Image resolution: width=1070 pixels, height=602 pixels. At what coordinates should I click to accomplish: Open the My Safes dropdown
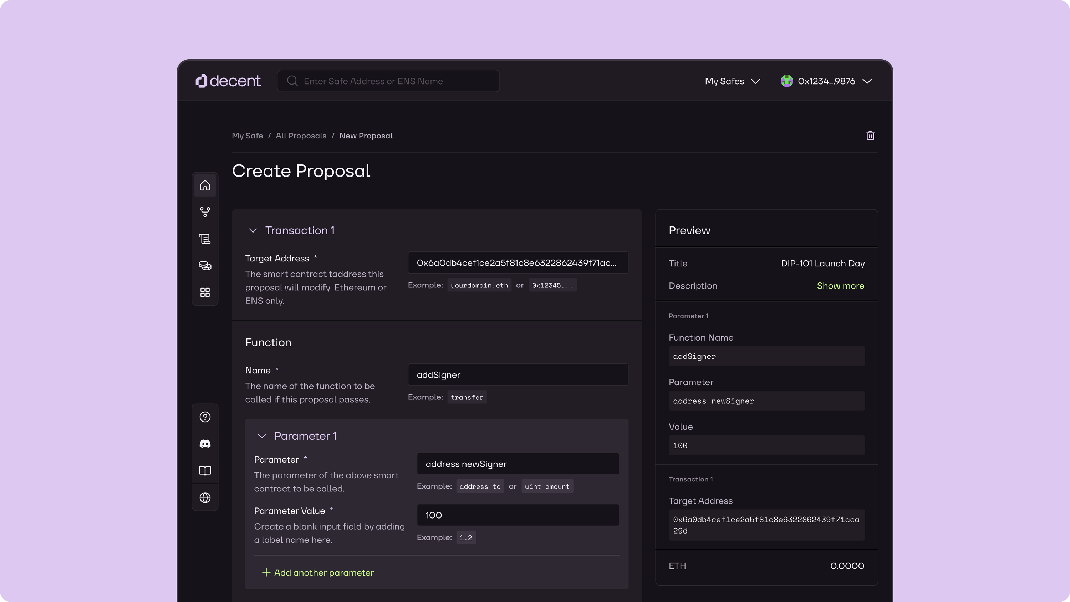(732, 81)
